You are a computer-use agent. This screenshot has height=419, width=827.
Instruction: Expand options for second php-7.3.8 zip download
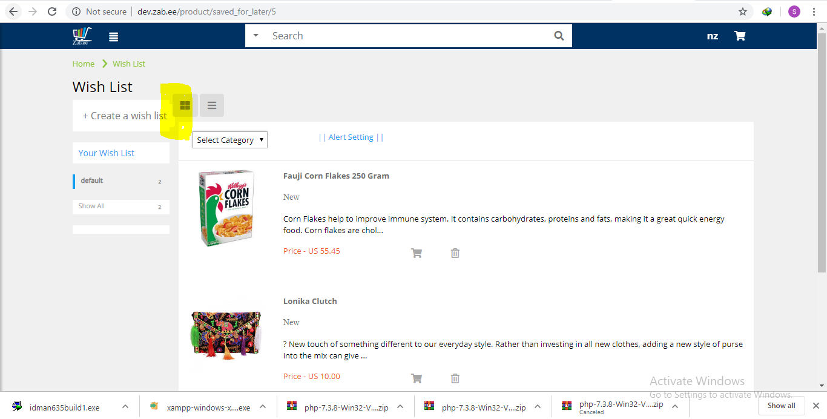pos(538,407)
